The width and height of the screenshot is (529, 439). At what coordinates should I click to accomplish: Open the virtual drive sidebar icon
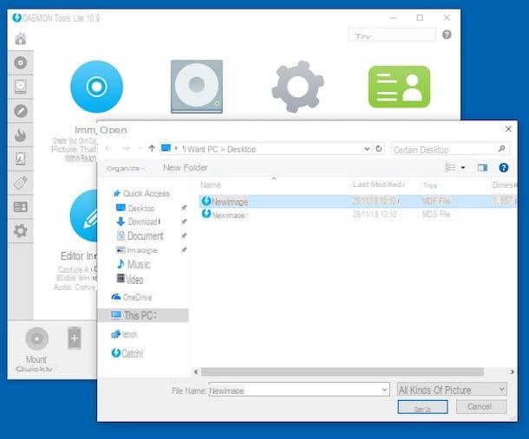click(21, 87)
